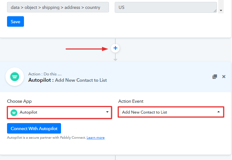Click the US value text field

(166, 7)
